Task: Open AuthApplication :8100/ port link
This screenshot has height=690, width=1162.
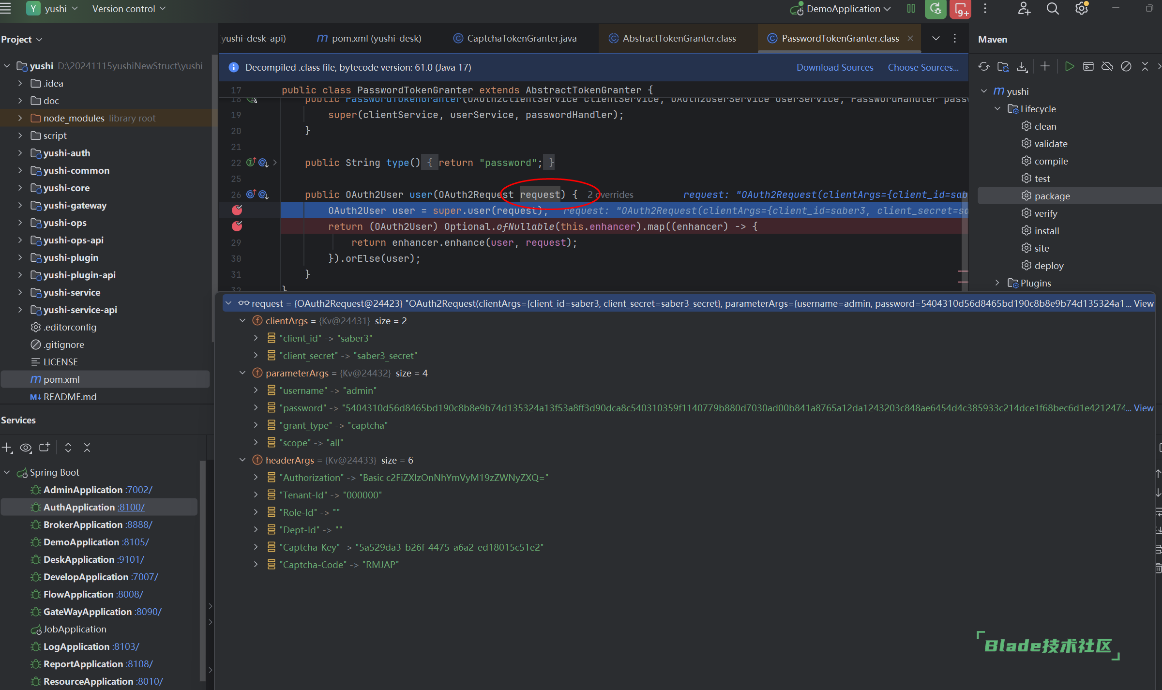Action: [x=131, y=507]
